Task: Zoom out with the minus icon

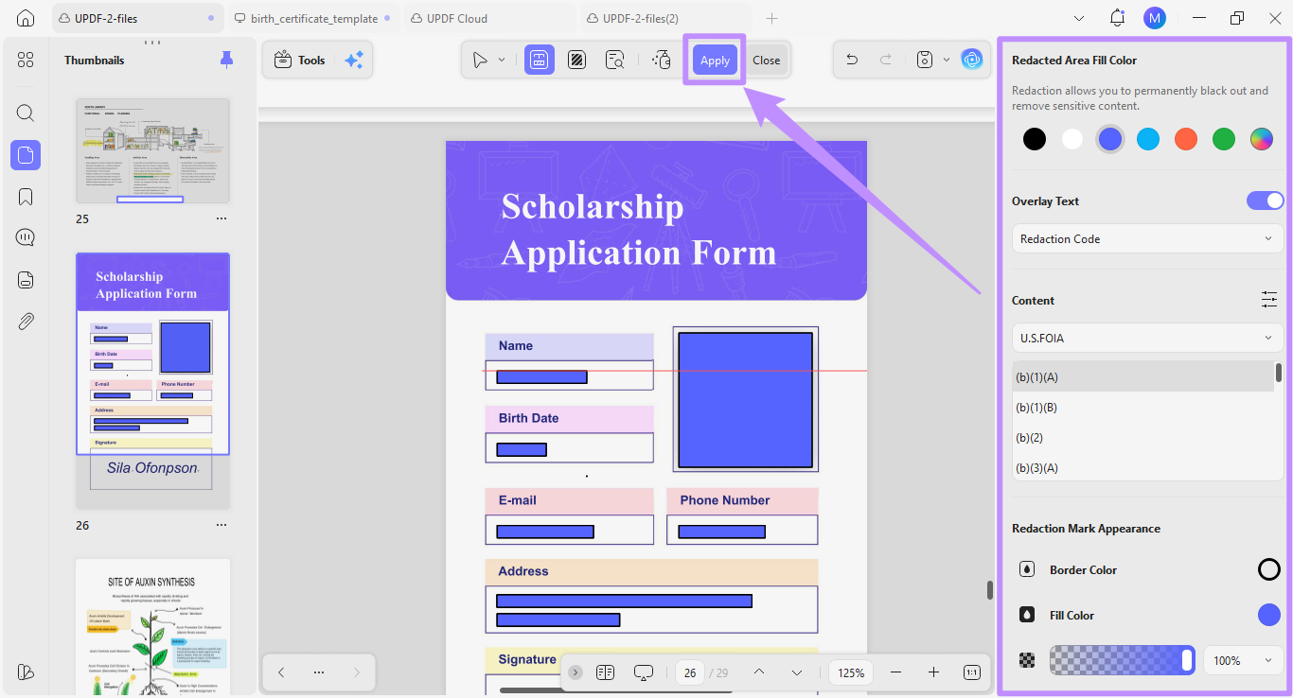Action: click(x=896, y=672)
